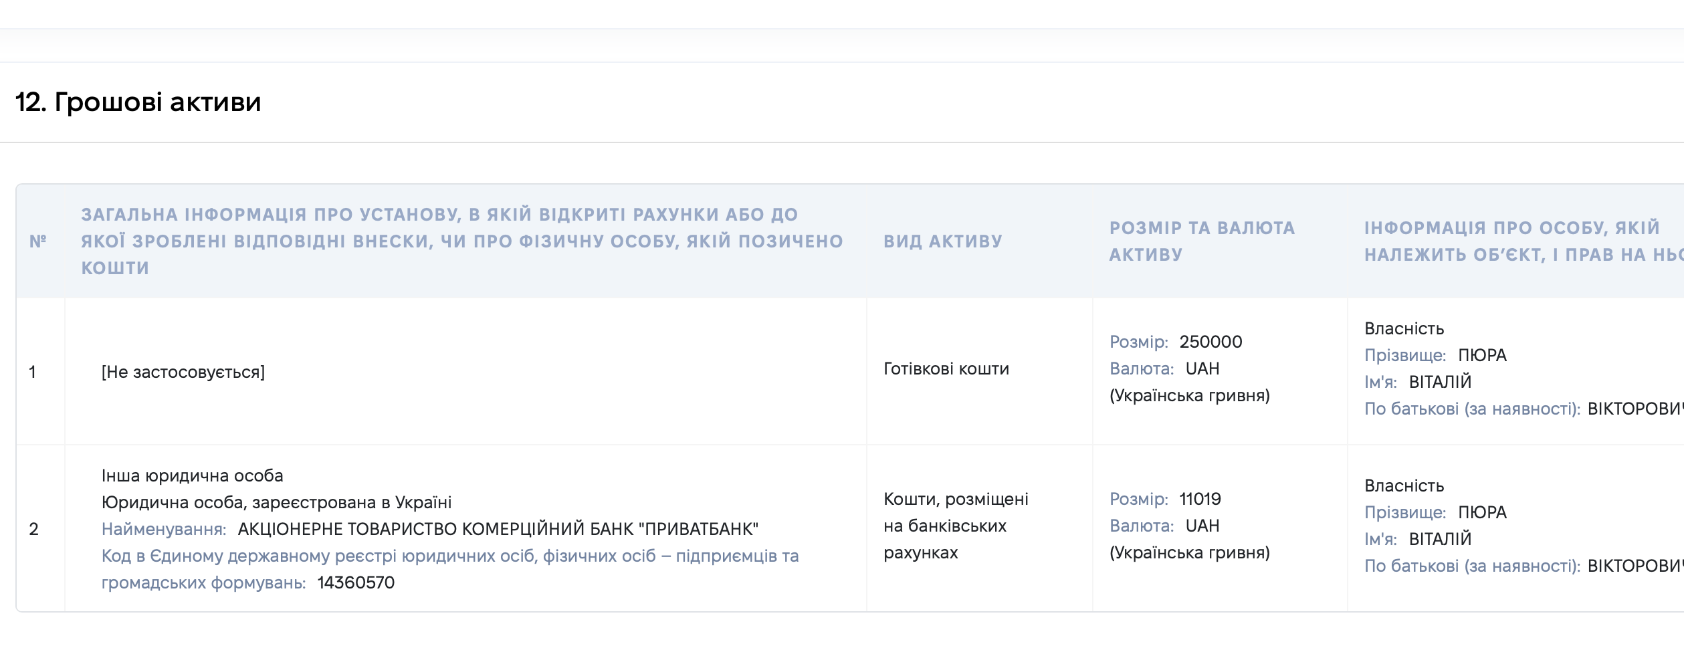This screenshot has height=650, width=1684.
Task: Click the '[Не застосовується]' cell text
Action: (183, 372)
